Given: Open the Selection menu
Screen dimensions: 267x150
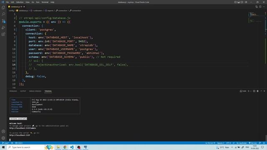Looking at the screenshot, I should pos(20,2).
